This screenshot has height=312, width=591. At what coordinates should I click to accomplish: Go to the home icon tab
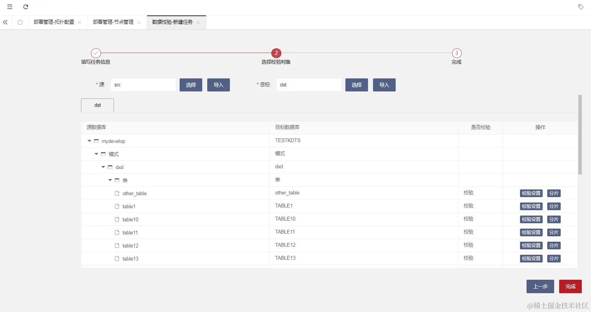tap(20, 22)
